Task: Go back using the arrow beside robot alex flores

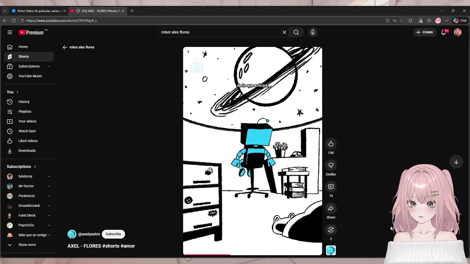Action: click(65, 47)
